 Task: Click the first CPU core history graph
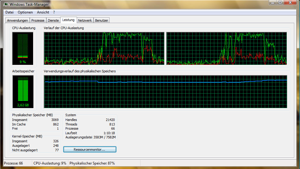(104, 49)
